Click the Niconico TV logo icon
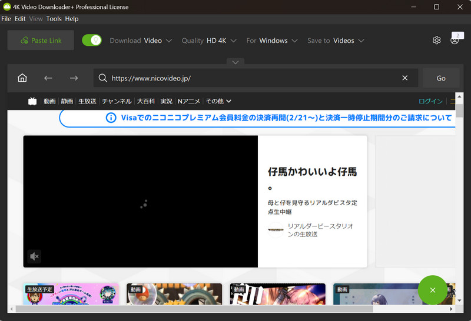The image size is (471, 321). [x=32, y=101]
